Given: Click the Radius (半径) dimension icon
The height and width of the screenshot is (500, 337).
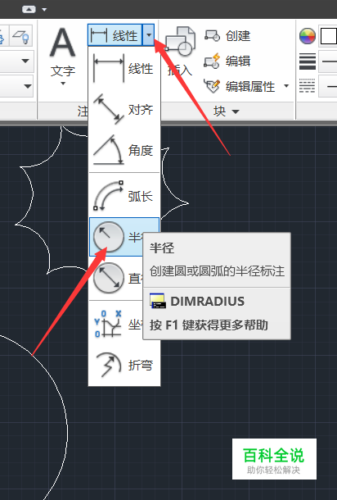Looking at the screenshot, I should [109, 237].
